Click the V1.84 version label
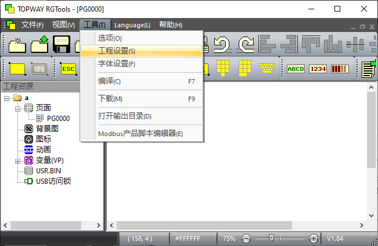Image resolution: width=378 pixels, height=246 pixels. (335, 239)
